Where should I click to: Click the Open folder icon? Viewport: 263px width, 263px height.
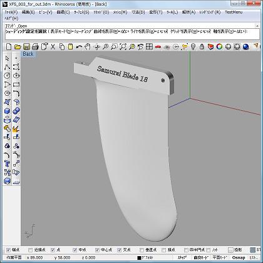click(x=18, y=47)
